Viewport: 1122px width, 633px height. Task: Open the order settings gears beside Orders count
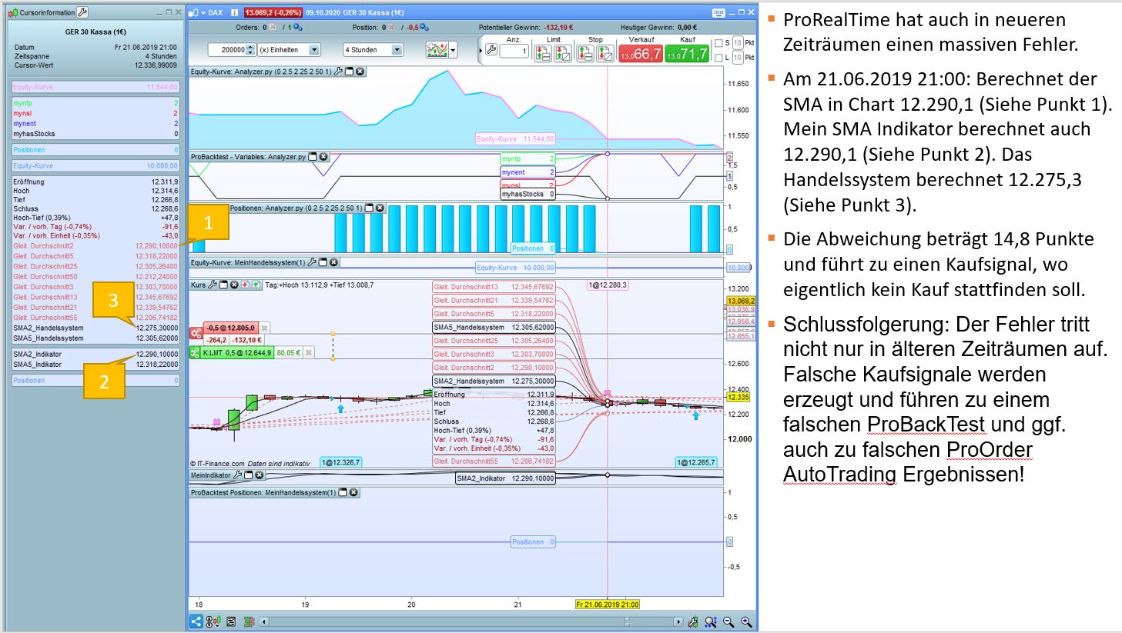298,28
